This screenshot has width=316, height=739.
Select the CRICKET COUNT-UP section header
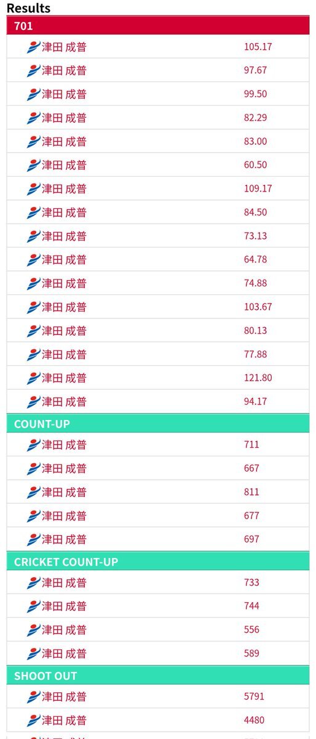pos(158,562)
